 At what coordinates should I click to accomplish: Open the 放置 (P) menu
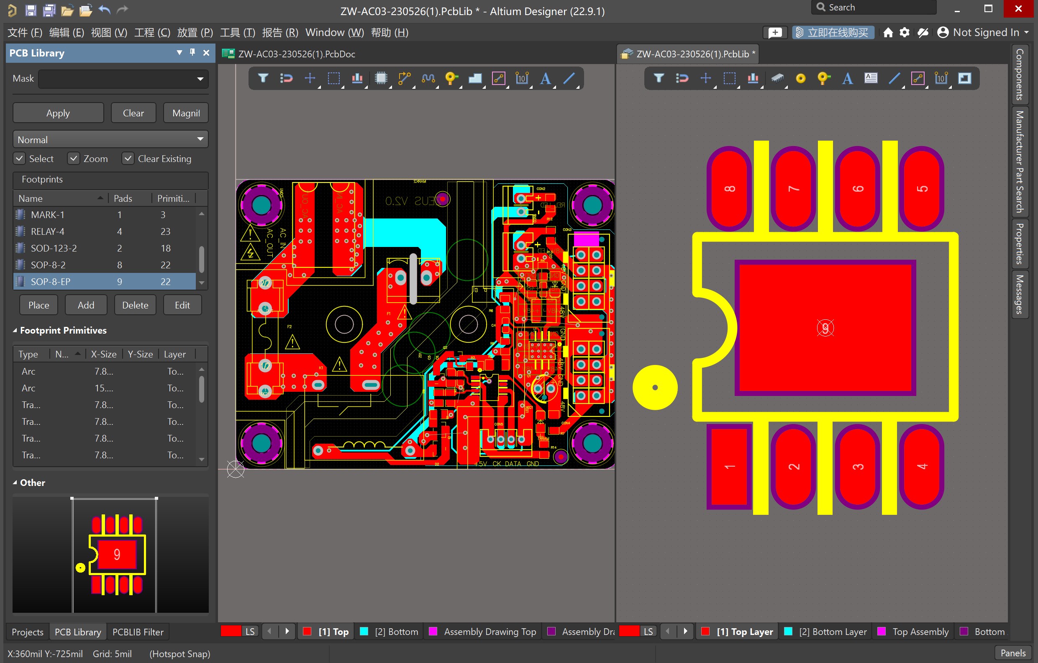point(195,32)
